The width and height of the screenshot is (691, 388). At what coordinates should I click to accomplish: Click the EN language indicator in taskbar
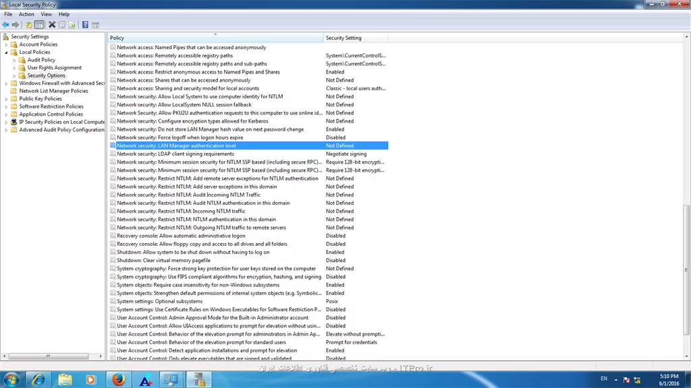point(604,379)
